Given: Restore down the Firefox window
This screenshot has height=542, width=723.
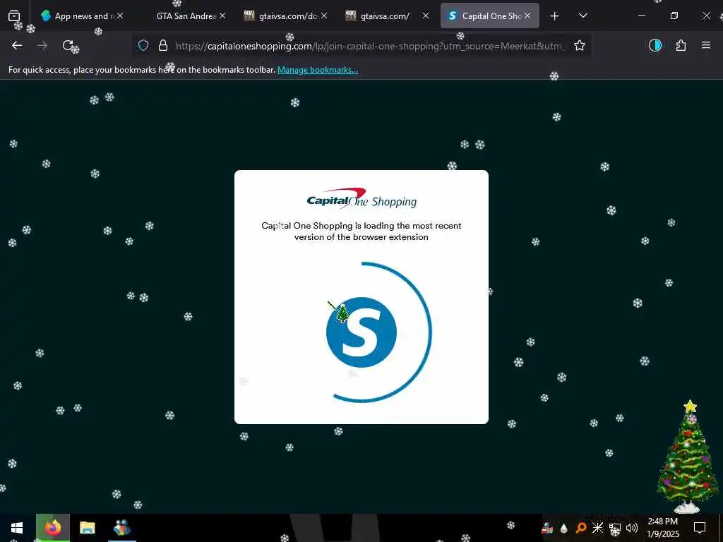Looking at the screenshot, I should click(x=674, y=16).
